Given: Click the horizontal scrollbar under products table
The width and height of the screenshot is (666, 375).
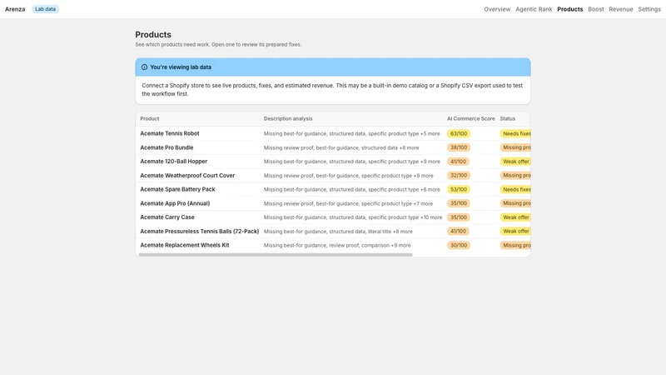Looking at the screenshot, I should pyautogui.click(x=276, y=255).
